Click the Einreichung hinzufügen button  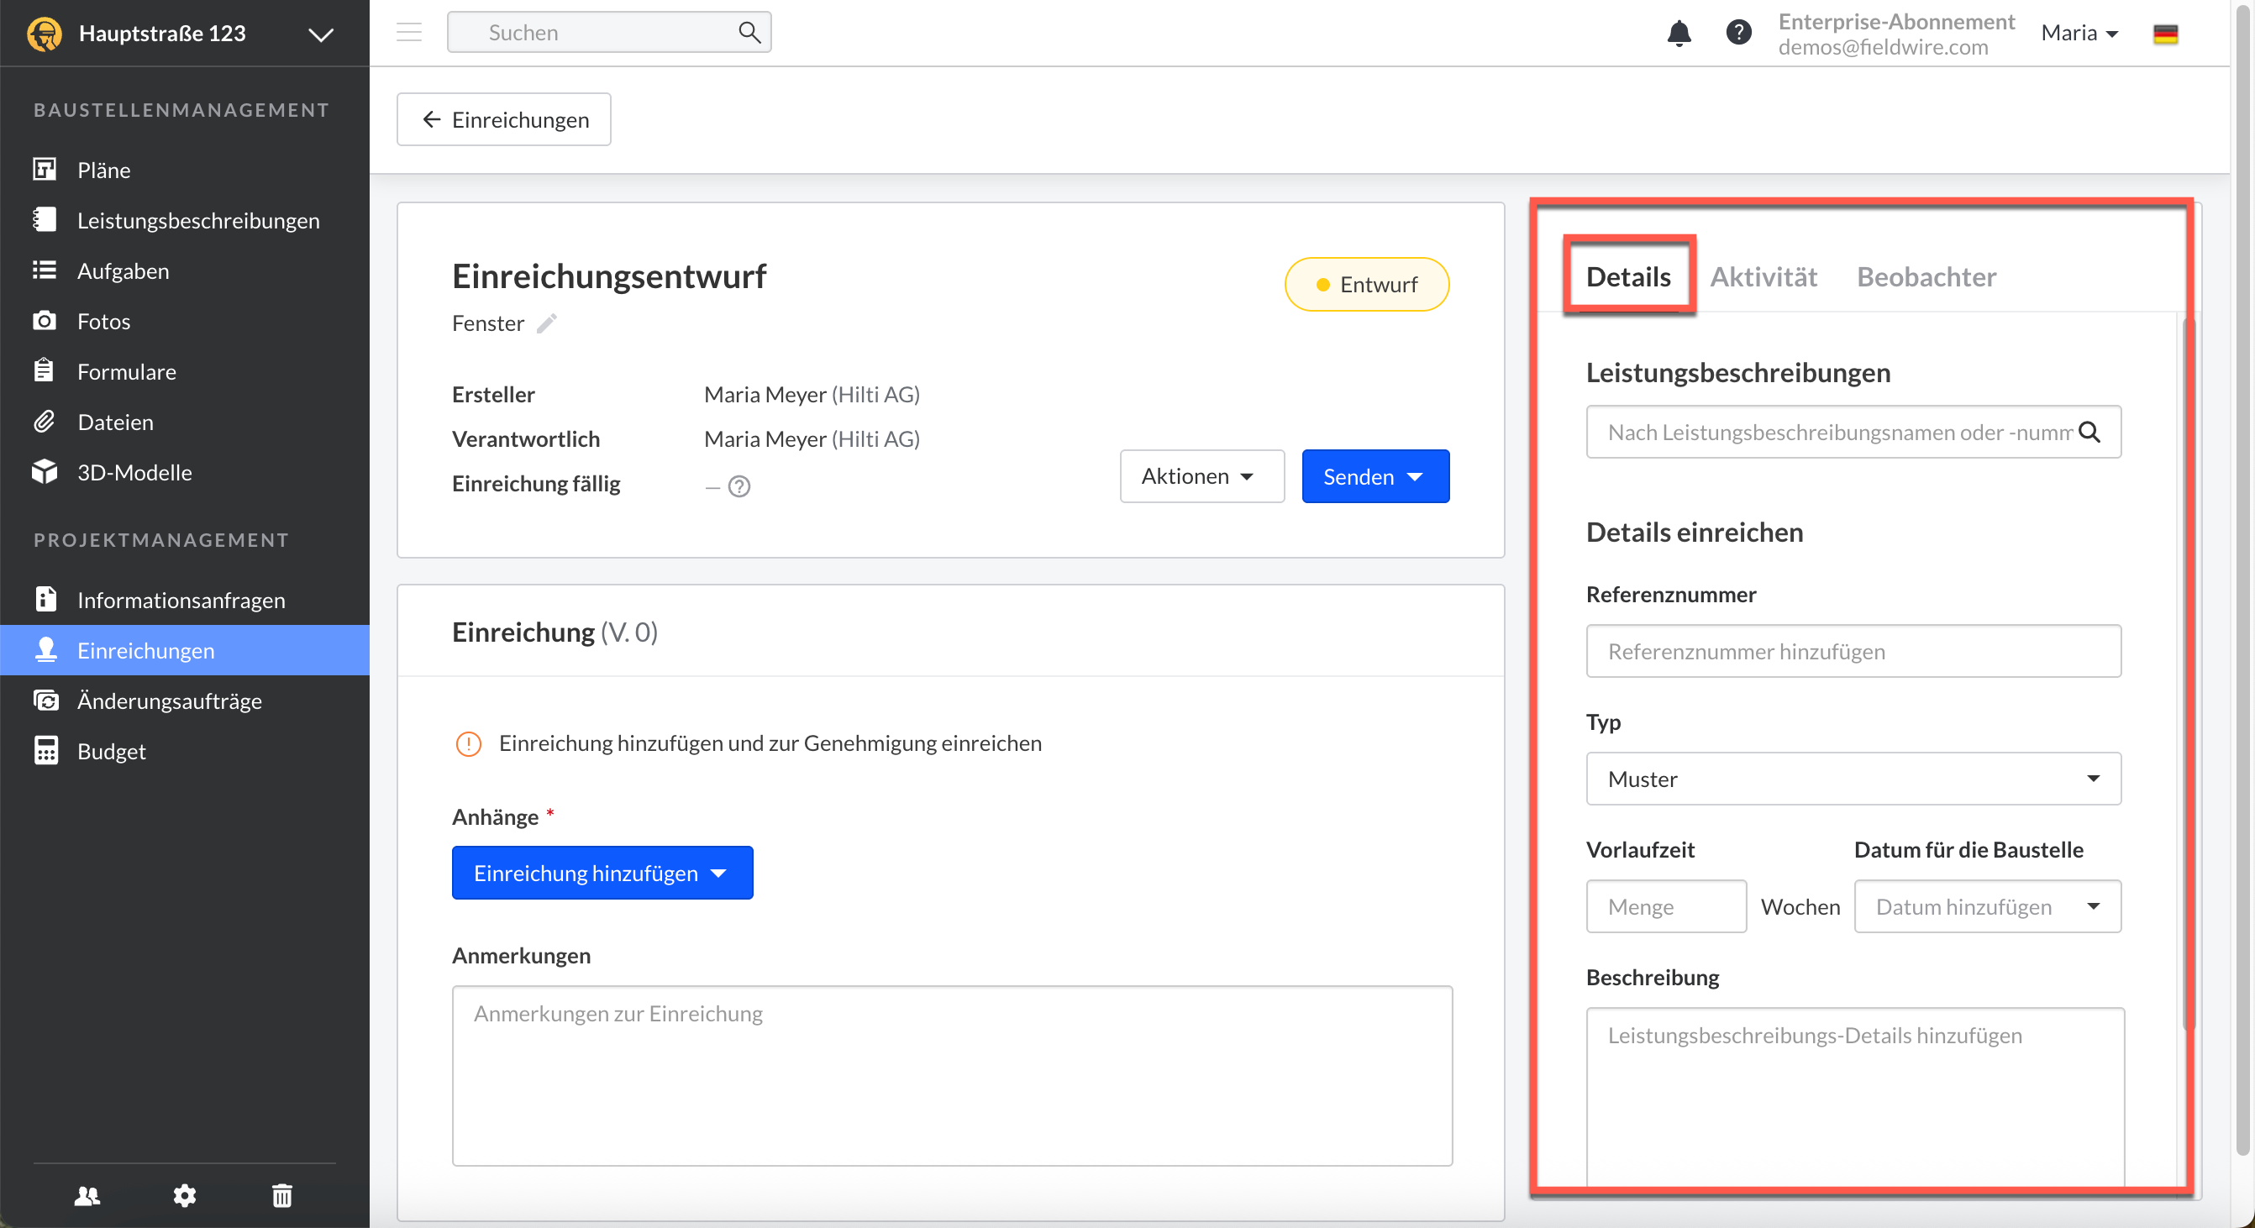(x=602, y=873)
